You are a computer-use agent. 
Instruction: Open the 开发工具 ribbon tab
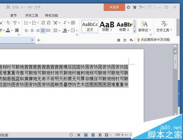coord(31,15)
